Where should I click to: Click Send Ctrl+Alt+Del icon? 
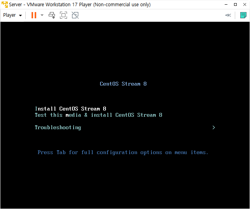point(52,15)
